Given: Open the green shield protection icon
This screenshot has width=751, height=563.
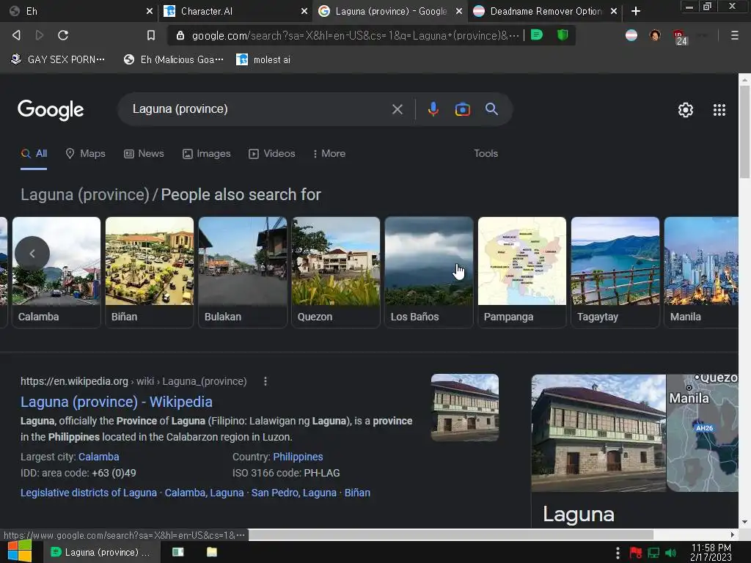Looking at the screenshot, I should pos(563,35).
